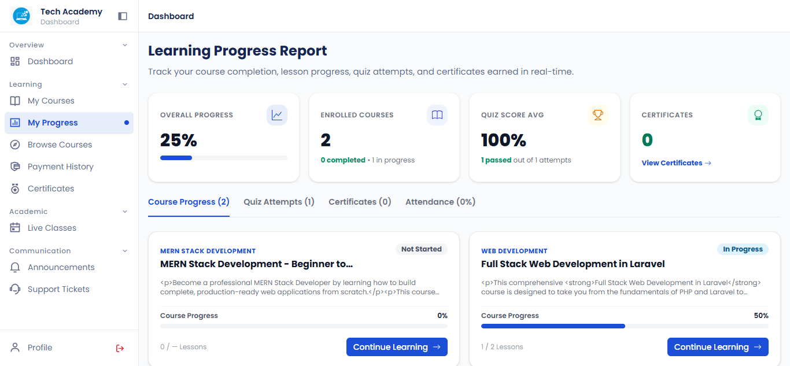The width and height of the screenshot is (790, 366).
Task: Click the '1 / 2 Lessons' text
Action: [502, 347]
